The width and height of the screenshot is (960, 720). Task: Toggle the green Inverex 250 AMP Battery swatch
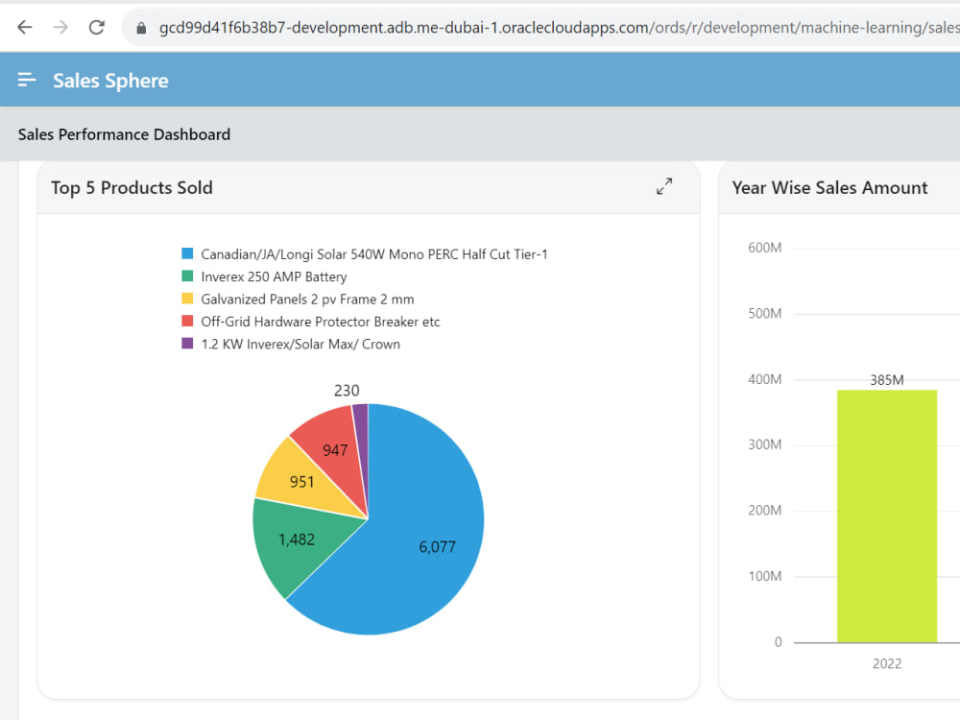tap(187, 276)
